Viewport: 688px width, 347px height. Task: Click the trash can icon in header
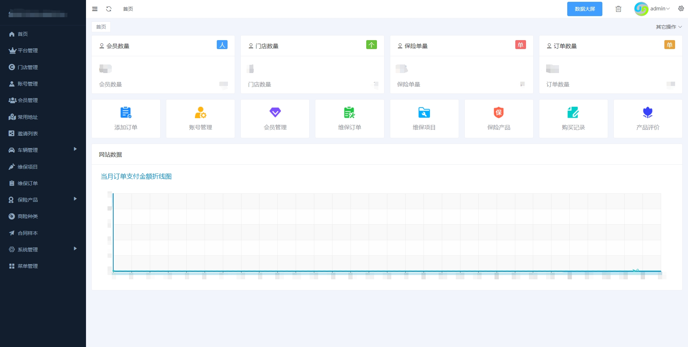coord(618,9)
